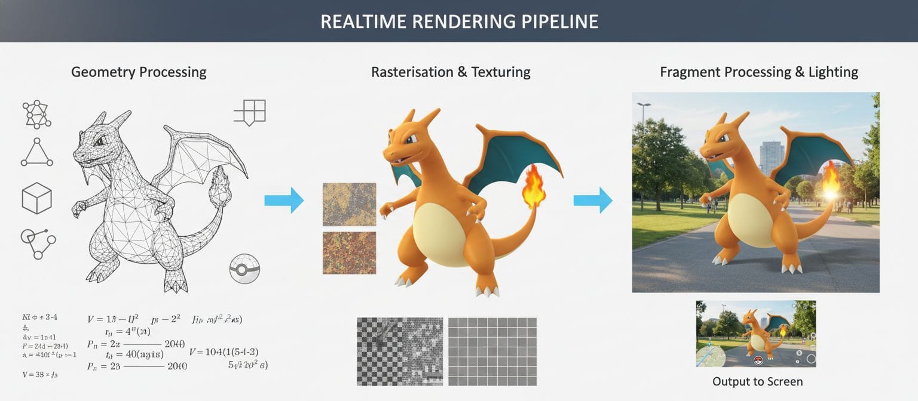Viewport: 918px width, 401px height.
Task: Select the connected nodes graph icon
Action: pos(37,243)
